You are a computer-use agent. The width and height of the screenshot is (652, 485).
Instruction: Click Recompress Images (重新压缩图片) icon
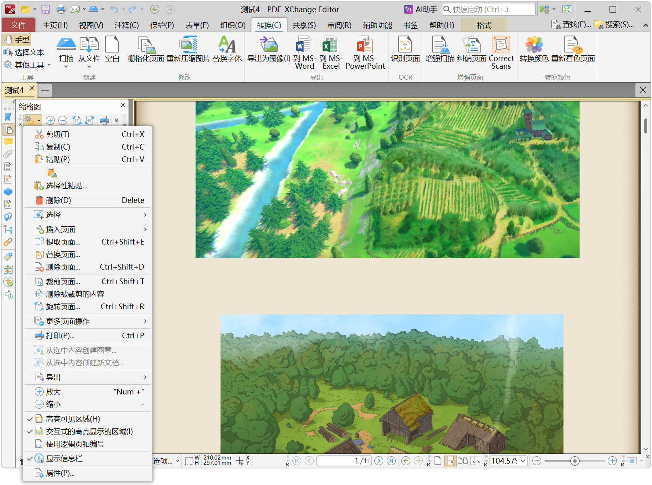[188, 44]
